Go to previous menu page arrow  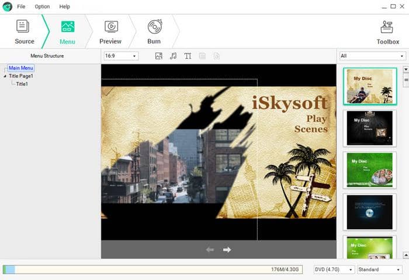pyautogui.click(x=210, y=250)
